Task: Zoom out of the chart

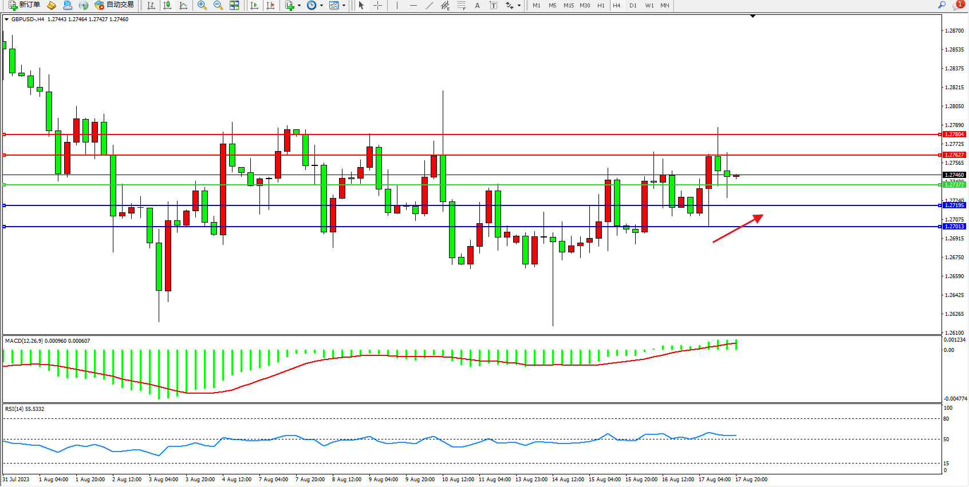Action: click(x=218, y=5)
